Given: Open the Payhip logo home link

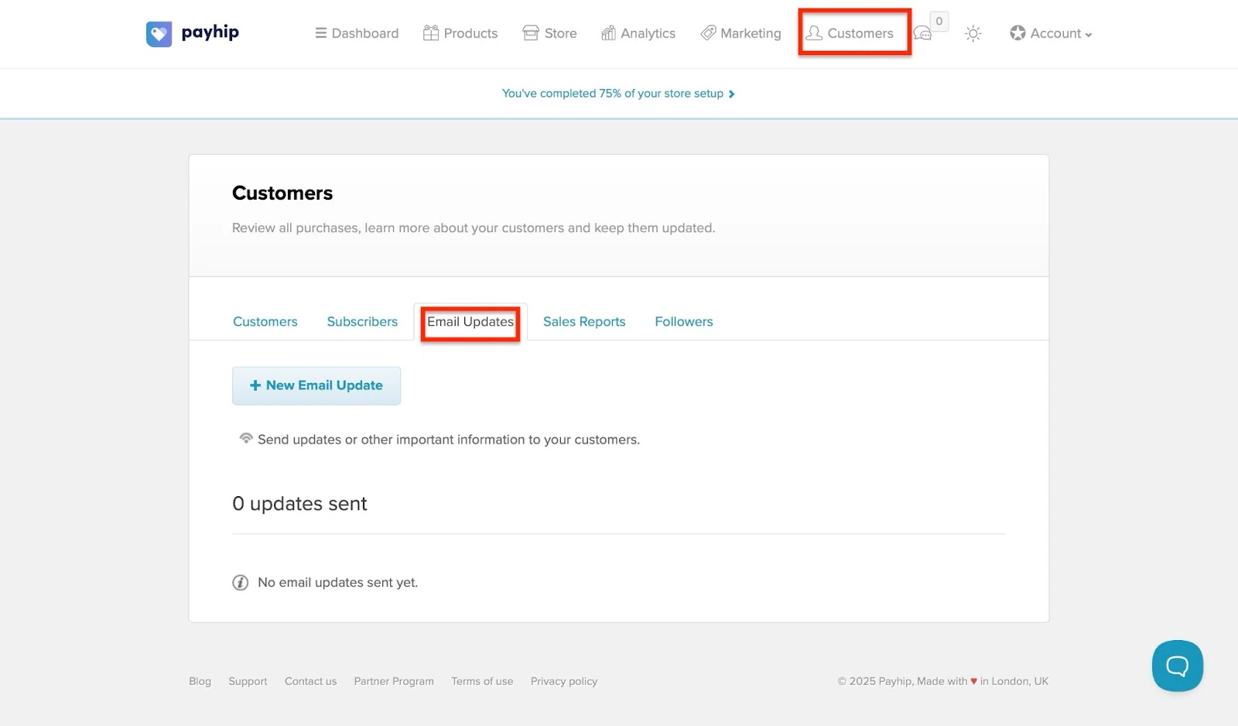Looking at the screenshot, I should (x=193, y=33).
